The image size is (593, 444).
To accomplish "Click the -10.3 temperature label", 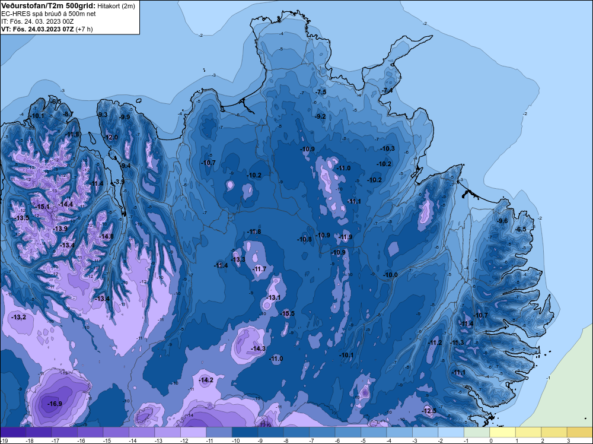I will 387,148.
